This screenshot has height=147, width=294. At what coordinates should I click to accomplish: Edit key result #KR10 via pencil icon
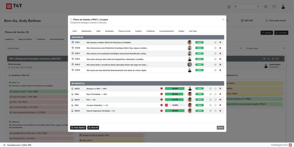point(210,100)
